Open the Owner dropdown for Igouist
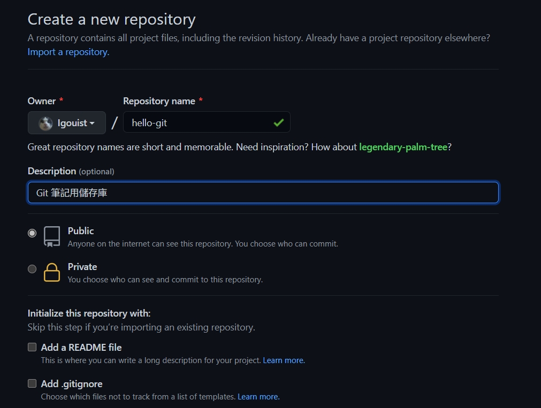 (x=67, y=123)
